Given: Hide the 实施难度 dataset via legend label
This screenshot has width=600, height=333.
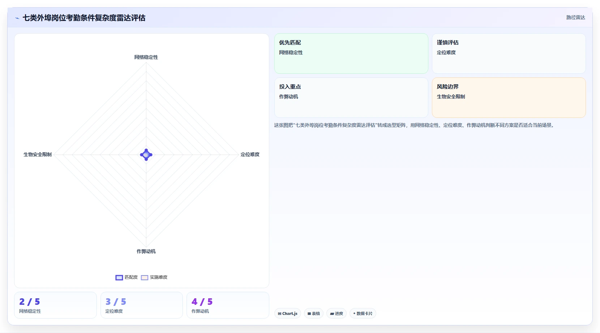Looking at the screenshot, I should point(159,277).
